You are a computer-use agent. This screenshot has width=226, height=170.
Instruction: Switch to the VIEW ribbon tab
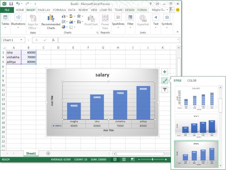(94, 10)
